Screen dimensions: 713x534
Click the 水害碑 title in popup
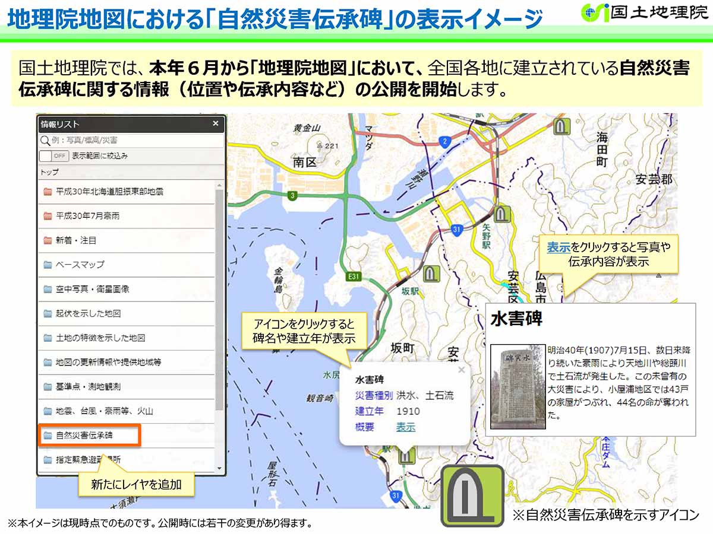(369, 379)
